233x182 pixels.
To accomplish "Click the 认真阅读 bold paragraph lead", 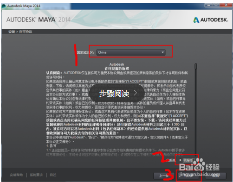I will pyautogui.click(x=54, y=73).
